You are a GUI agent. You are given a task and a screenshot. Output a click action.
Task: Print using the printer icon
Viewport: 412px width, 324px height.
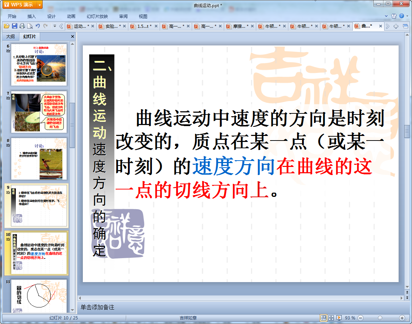(22, 26)
